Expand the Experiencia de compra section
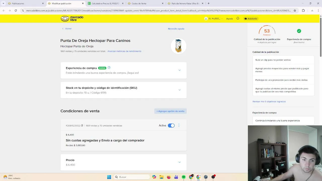 [179, 70]
